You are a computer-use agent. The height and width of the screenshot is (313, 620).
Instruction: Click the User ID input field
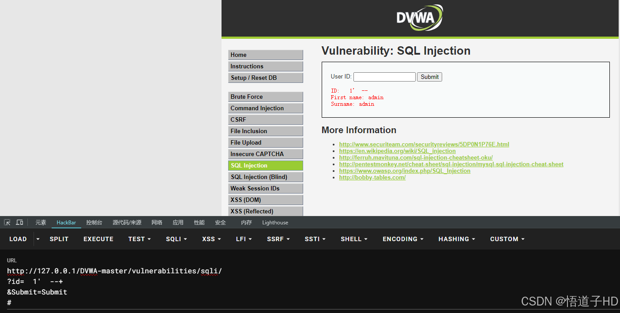click(384, 77)
